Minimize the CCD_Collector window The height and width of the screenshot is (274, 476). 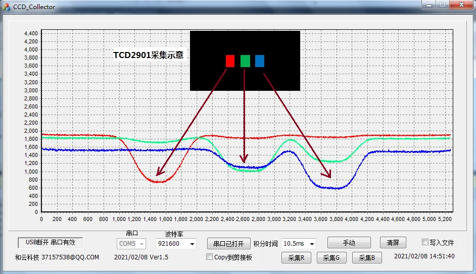pyautogui.click(x=429, y=5)
